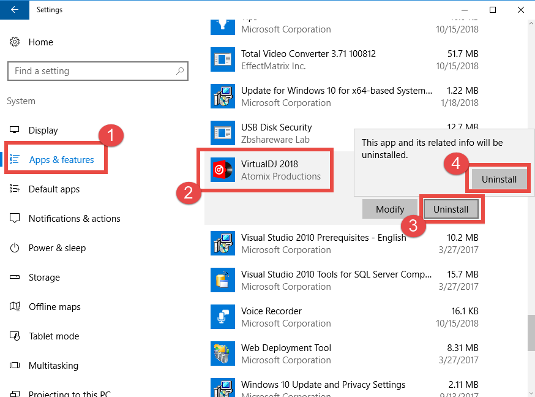Go back using the Settings back arrow
Viewport: 535px width, 397px height.
(x=14, y=10)
